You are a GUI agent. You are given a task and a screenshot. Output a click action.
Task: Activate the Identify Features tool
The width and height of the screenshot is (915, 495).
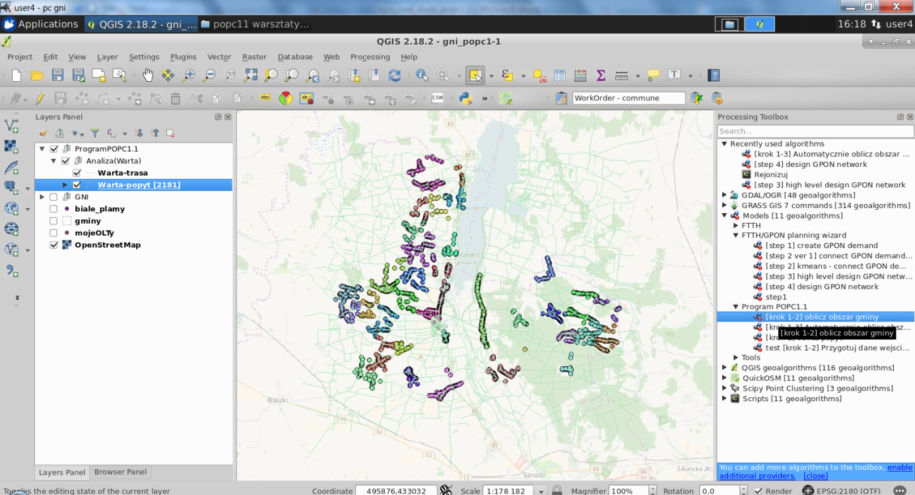[421, 75]
